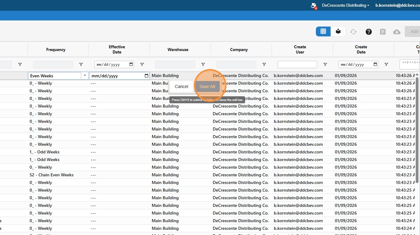420x235 pixels.
Task: Open calendar picker in Effective Date filter
Action: point(131,64)
